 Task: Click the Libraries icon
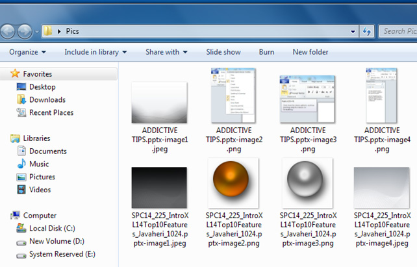pyautogui.click(x=15, y=138)
